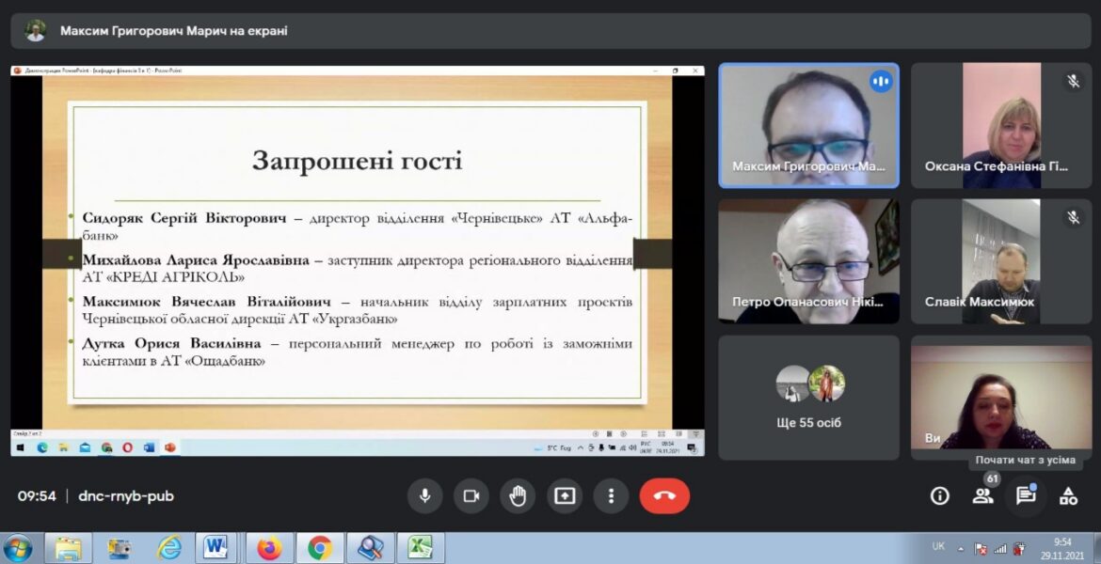
Task: Open the 'Ще 55 осіб' tile
Action: pos(808,397)
